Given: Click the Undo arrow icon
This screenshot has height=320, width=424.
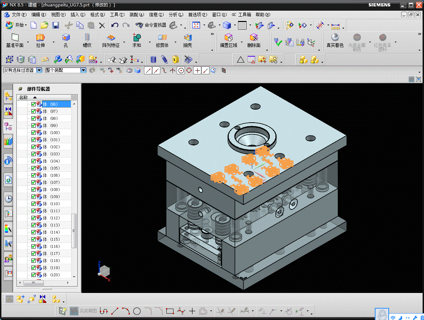Looking at the screenshot, I should pyautogui.click(x=115, y=25).
